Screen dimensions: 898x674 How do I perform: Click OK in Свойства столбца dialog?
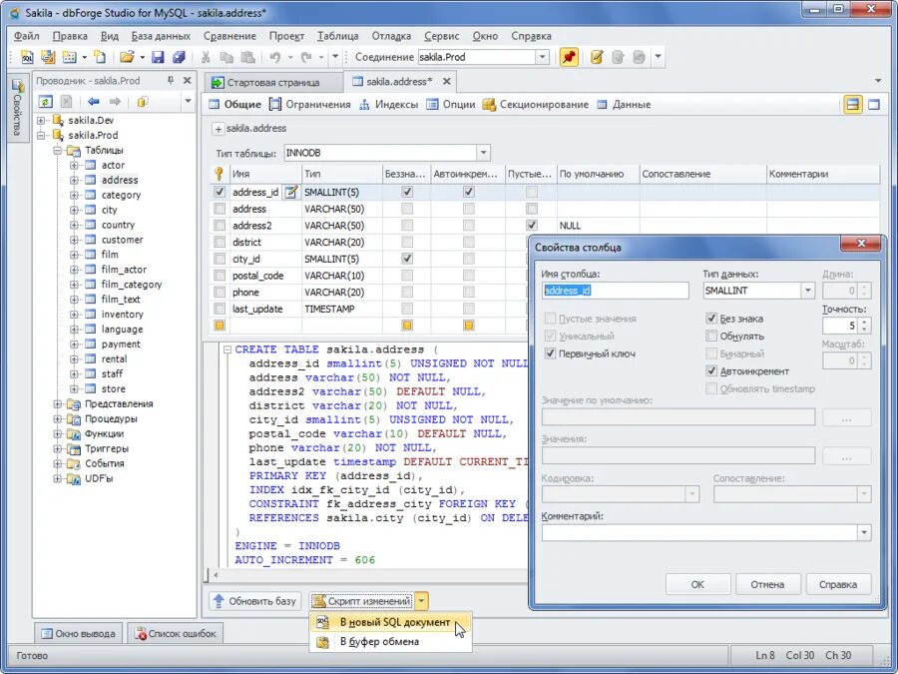click(697, 584)
